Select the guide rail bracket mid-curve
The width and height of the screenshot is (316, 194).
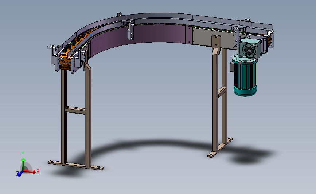coord(131,30)
